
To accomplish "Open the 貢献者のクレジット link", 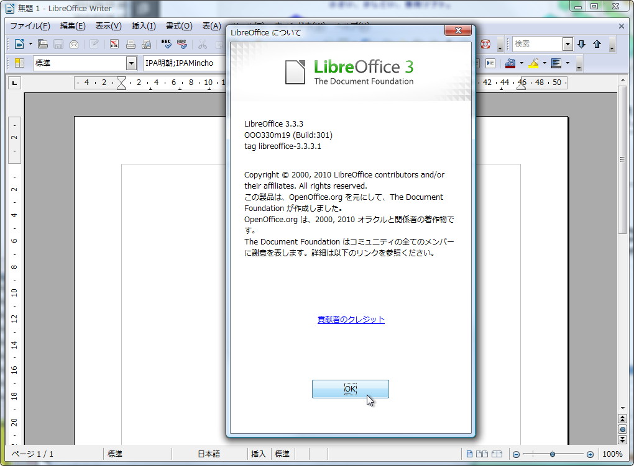I will (x=350, y=318).
